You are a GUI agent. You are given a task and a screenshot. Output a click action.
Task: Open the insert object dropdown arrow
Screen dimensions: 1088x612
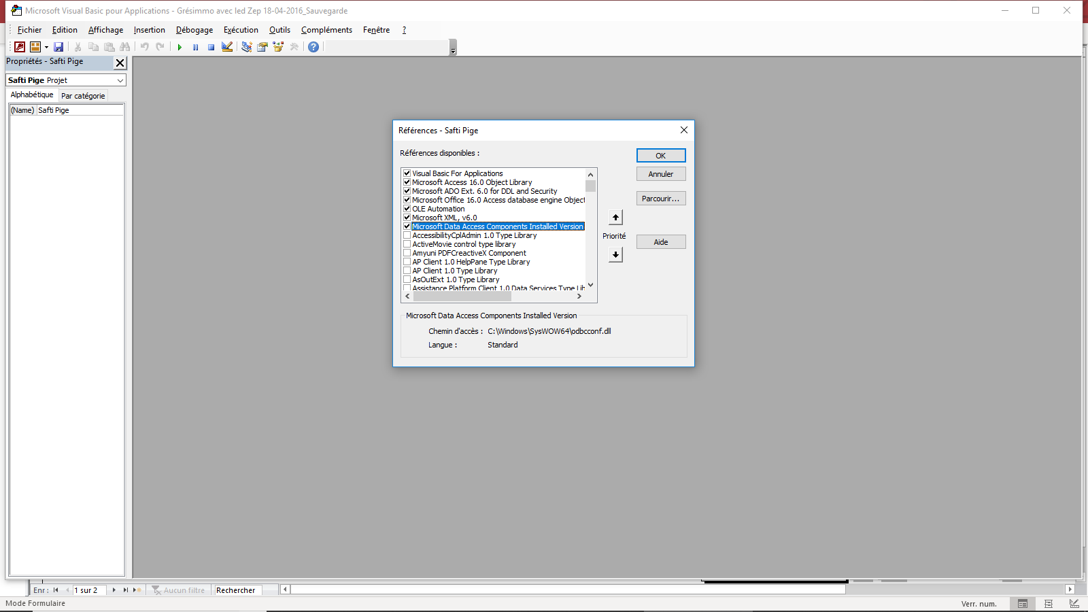pyautogui.click(x=46, y=47)
